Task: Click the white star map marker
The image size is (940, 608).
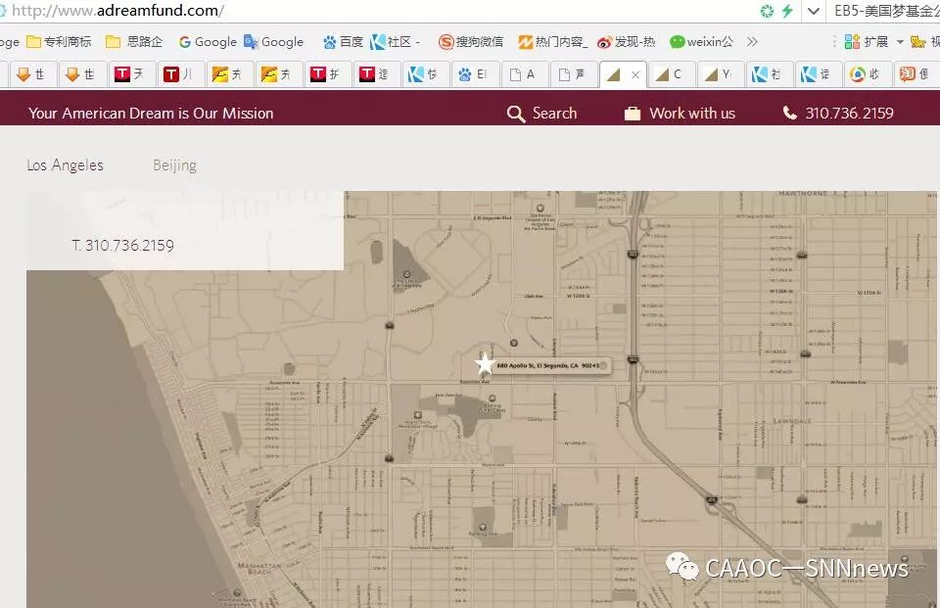Action: 485,364
